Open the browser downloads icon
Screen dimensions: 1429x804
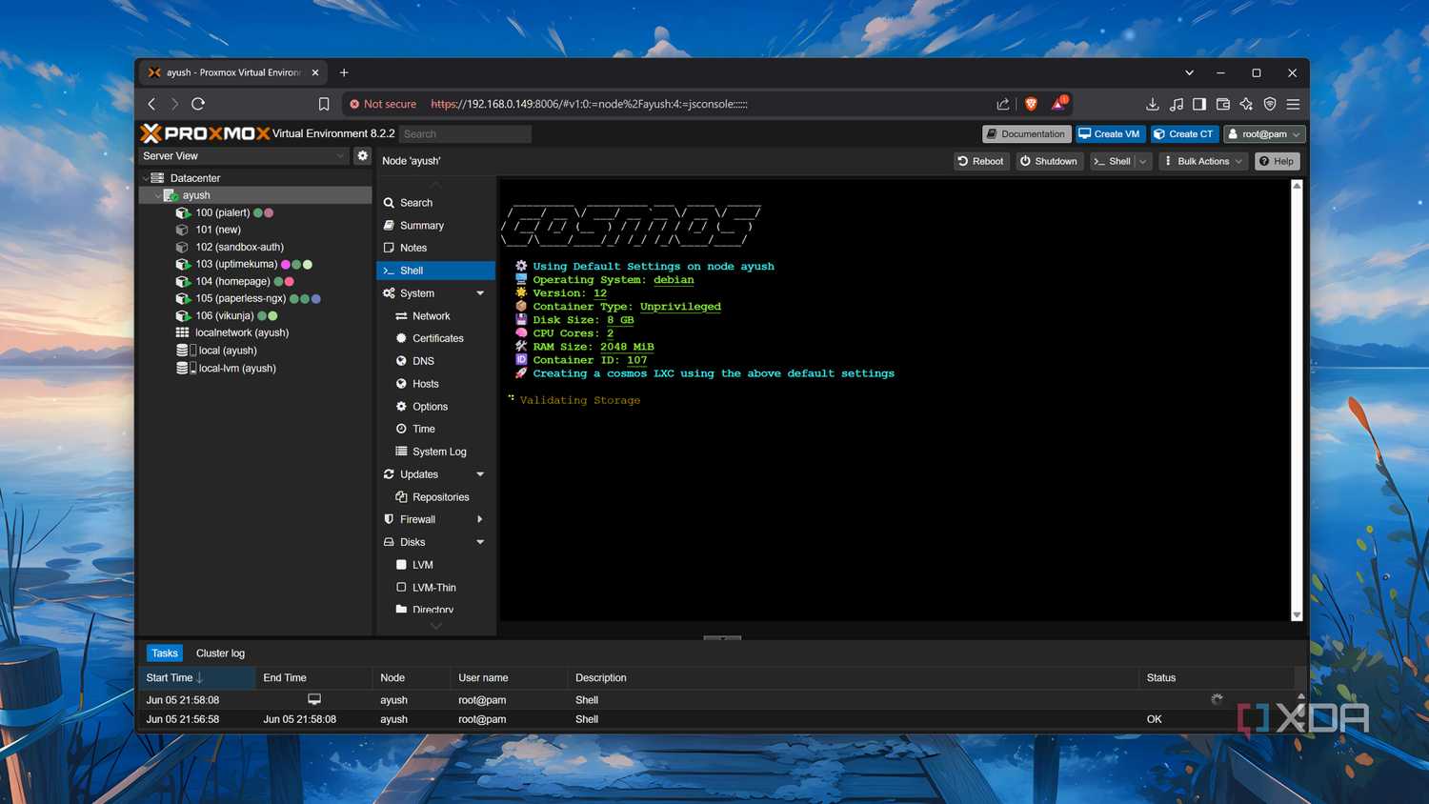click(1152, 104)
